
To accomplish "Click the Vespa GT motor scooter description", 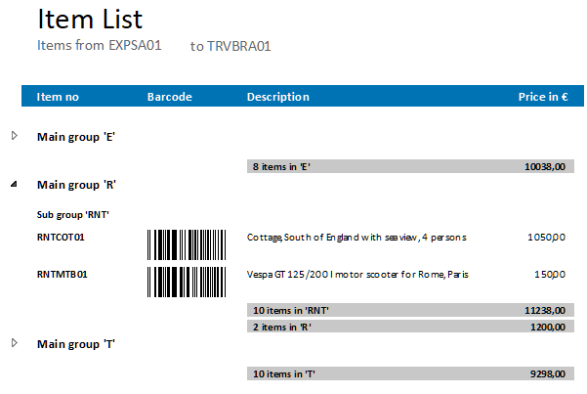I will click(x=357, y=275).
